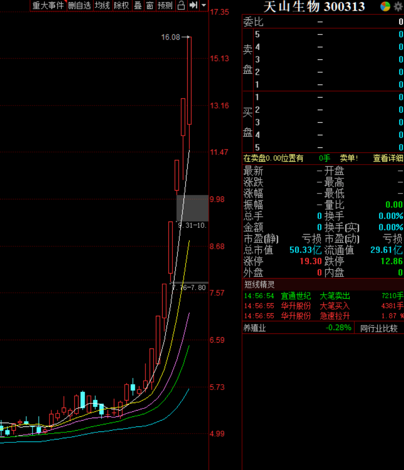Viewport: 404px width, 470px height.
Task: Click the 委比 order ratio label
Action: tap(253, 22)
